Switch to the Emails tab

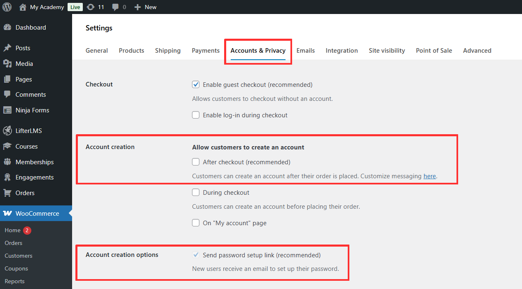305,50
